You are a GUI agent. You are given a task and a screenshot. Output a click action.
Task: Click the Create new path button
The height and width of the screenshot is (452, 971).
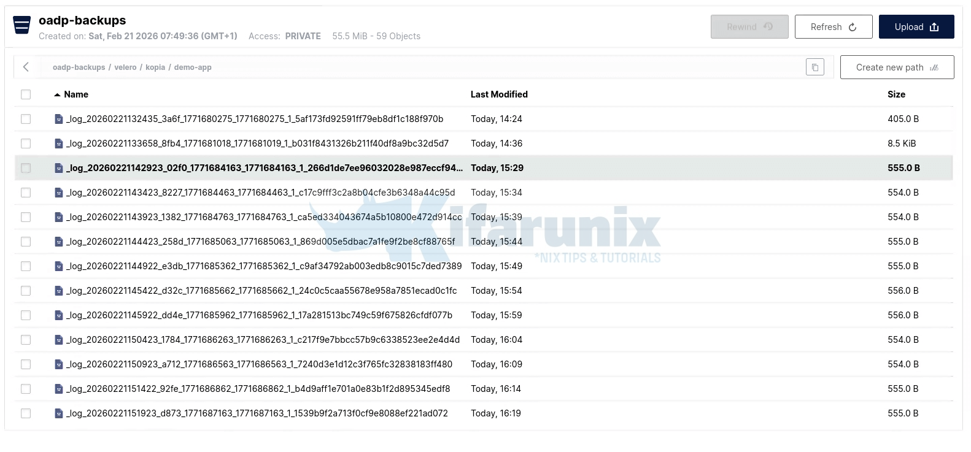click(x=897, y=67)
